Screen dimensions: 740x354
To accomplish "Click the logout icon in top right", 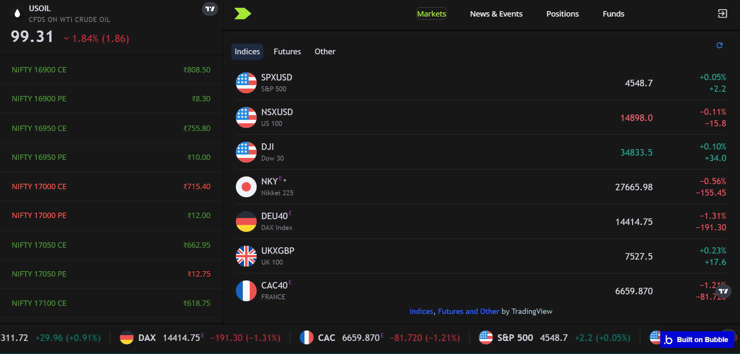I will point(722,14).
